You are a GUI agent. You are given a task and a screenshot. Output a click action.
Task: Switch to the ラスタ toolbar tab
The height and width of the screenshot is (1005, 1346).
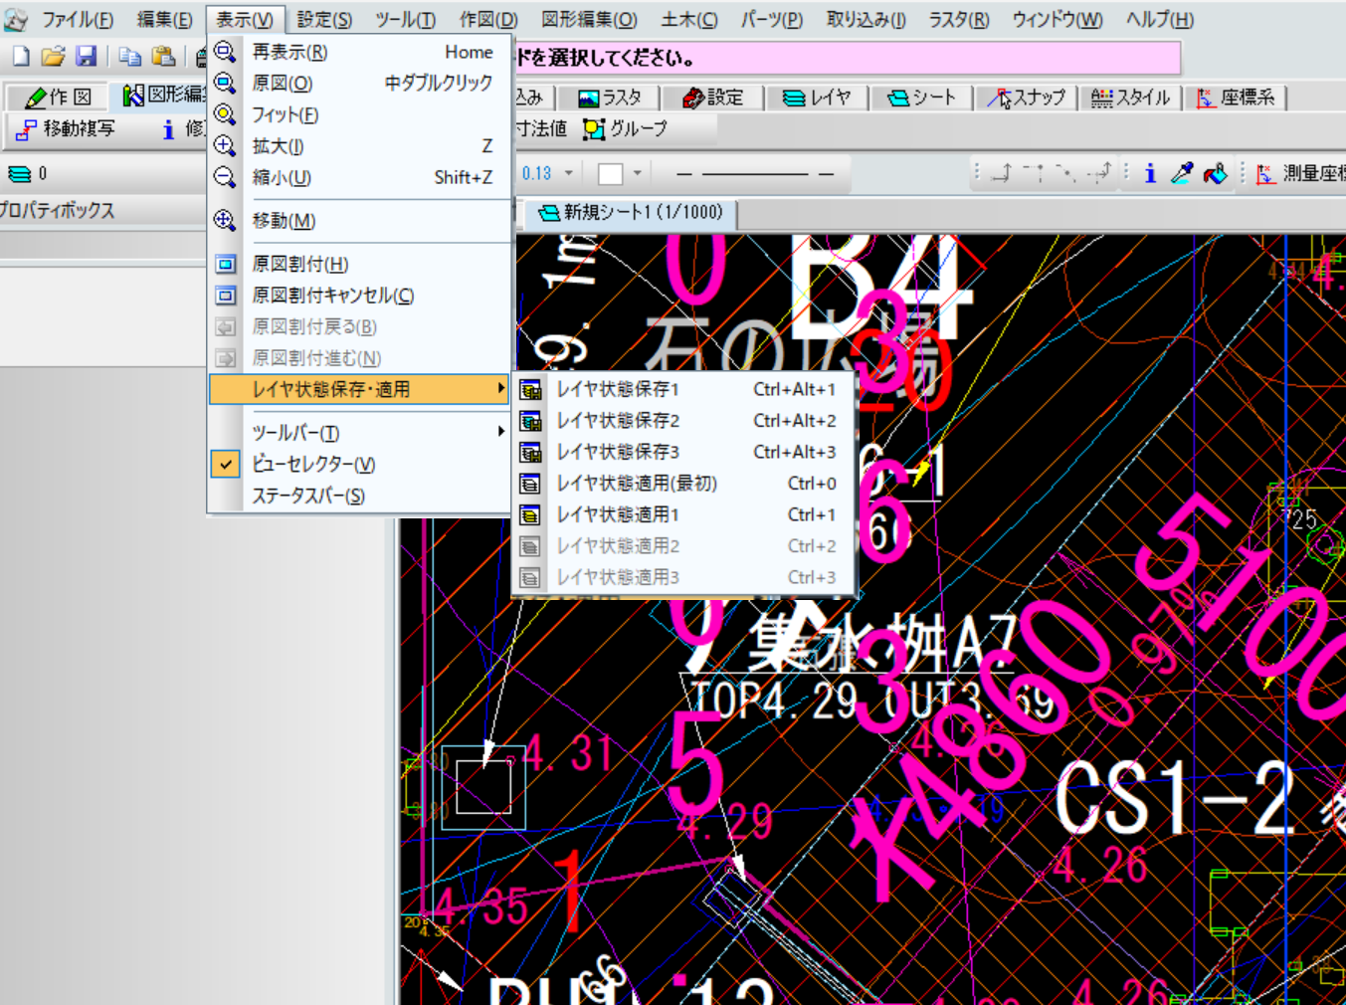(611, 98)
